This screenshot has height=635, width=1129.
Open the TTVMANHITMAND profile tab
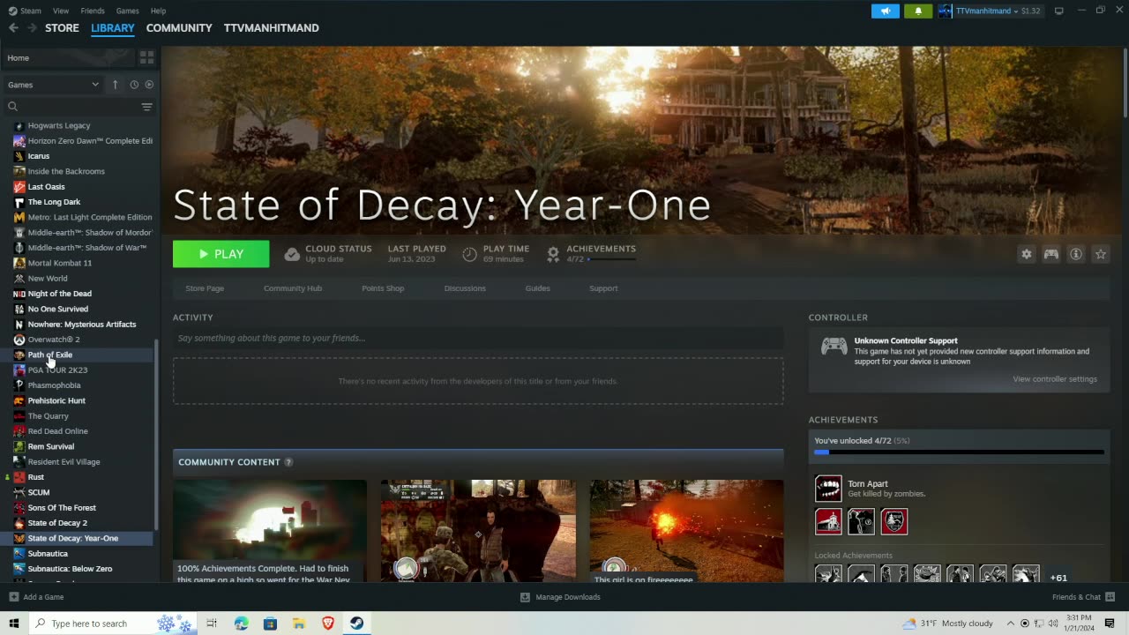click(272, 28)
